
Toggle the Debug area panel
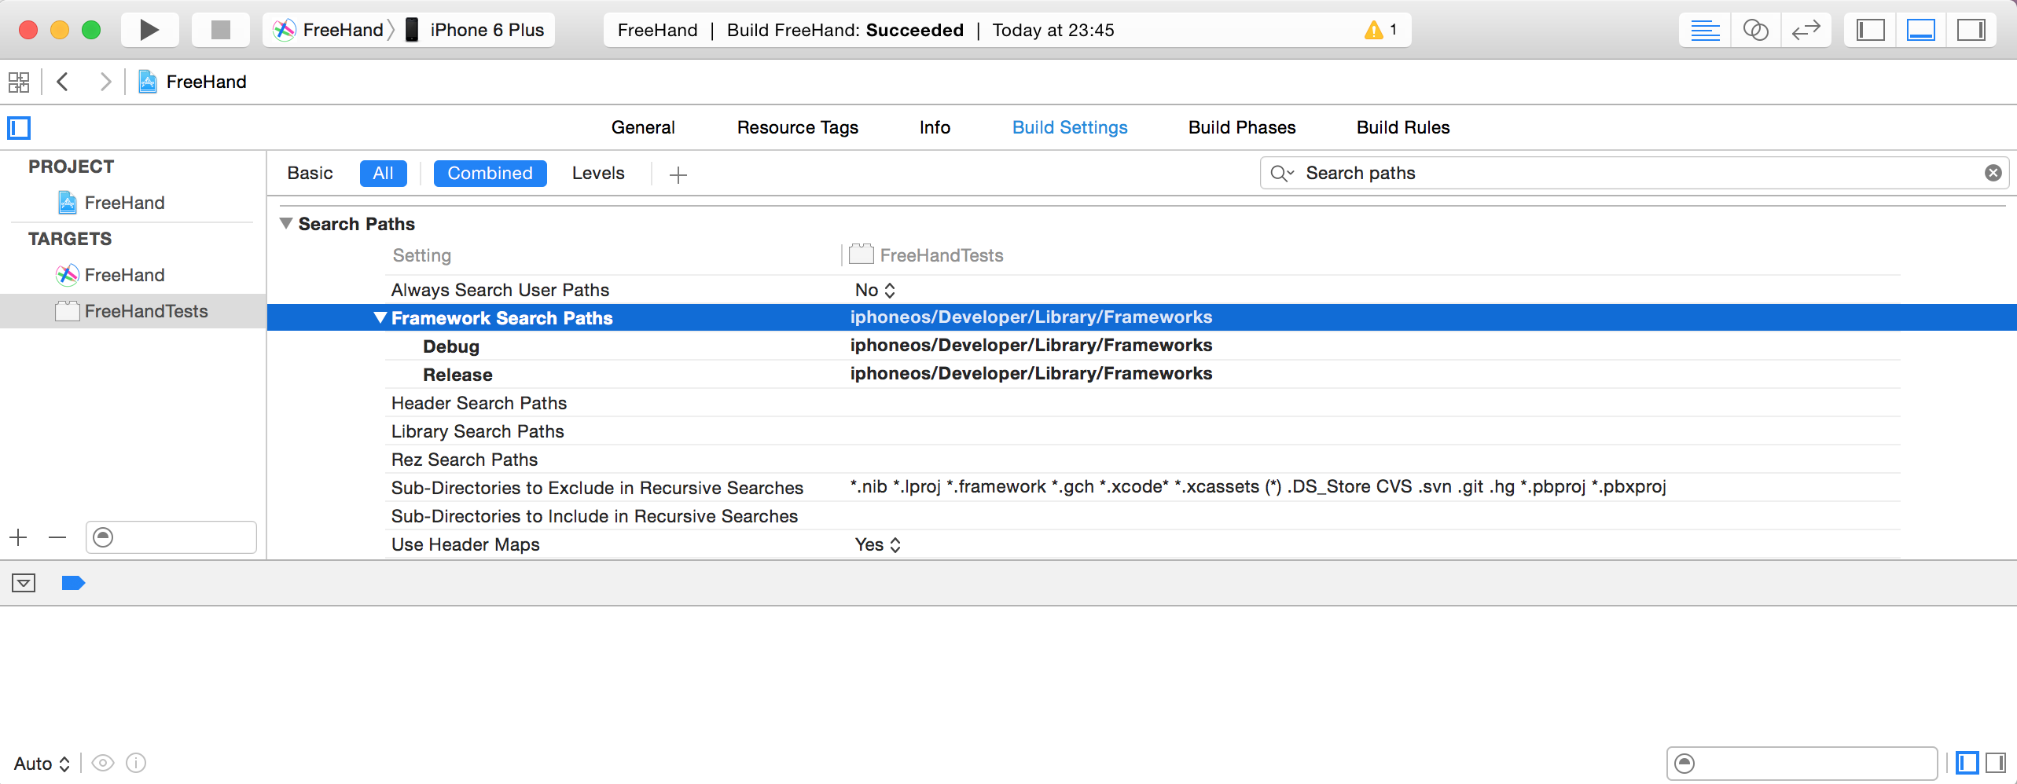point(1921,30)
